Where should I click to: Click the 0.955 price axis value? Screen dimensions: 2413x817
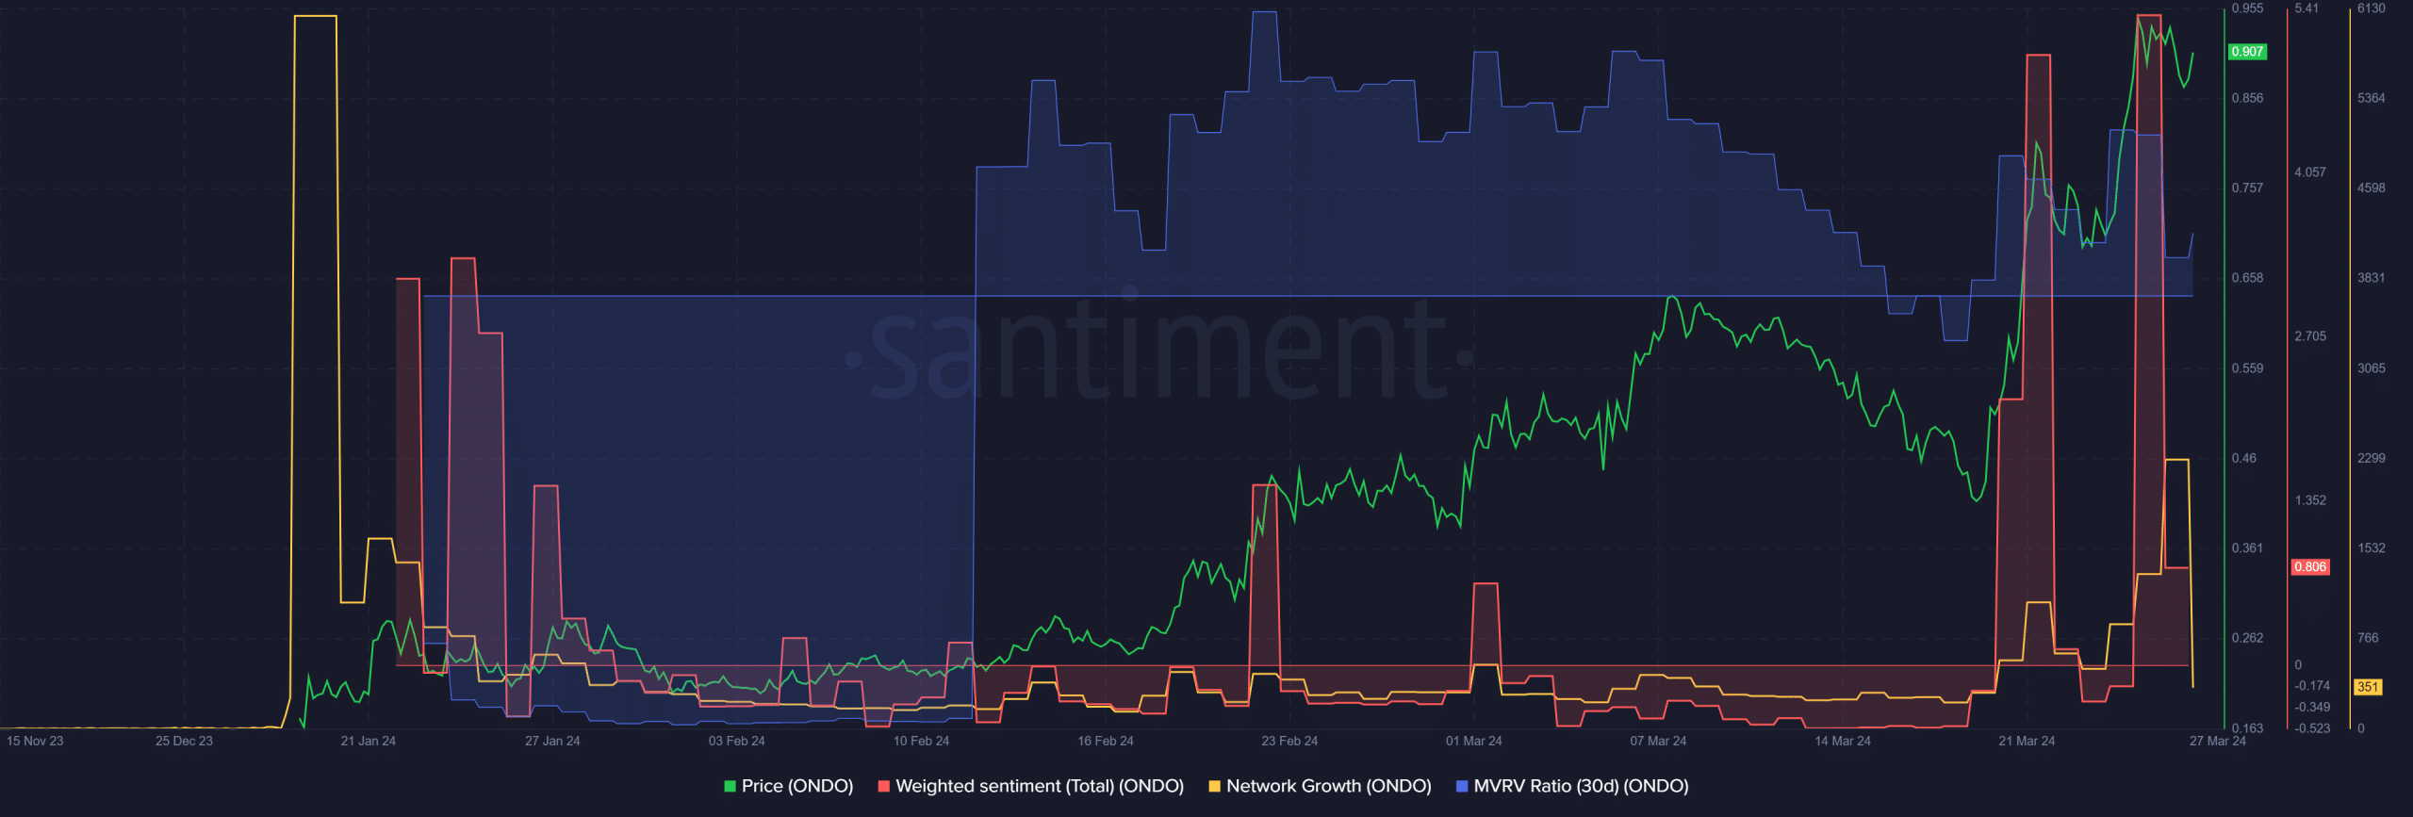[x=2247, y=8]
